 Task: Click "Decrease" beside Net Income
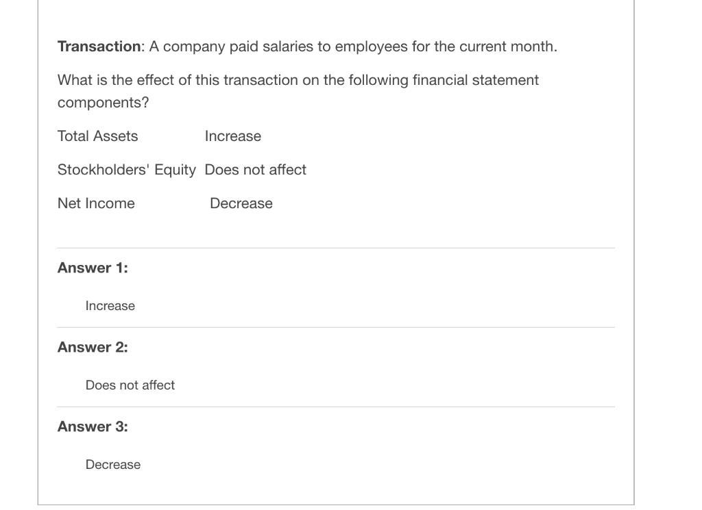point(241,203)
